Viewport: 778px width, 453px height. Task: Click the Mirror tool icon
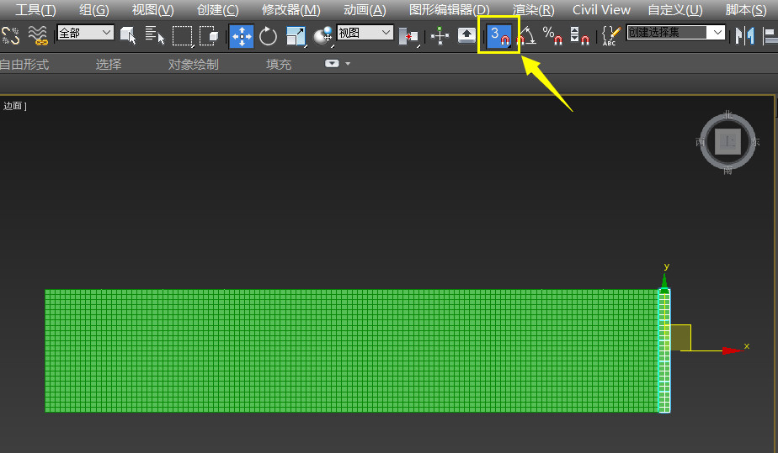pos(745,35)
